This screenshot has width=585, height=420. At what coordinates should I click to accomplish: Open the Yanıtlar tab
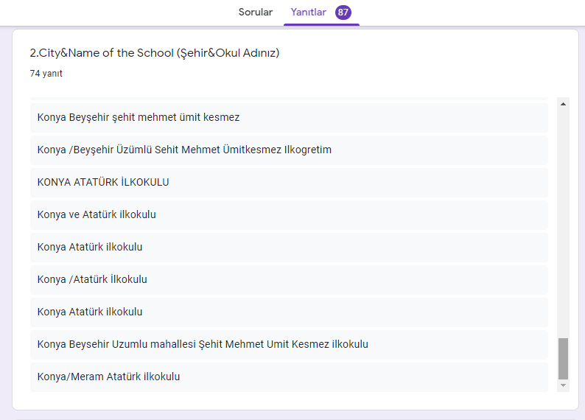pyautogui.click(x=308, y=13)
